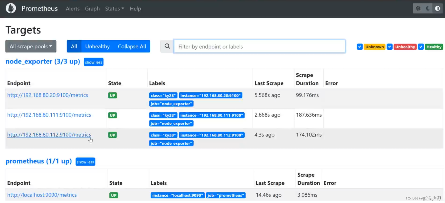This screenshot has height=203, width=445.
Task: Select browser-preferred theme contrast icon
Action: pos(437,8)
